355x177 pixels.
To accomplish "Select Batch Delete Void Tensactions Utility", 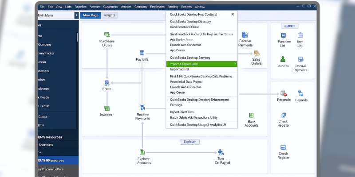I will coord(202,118).
